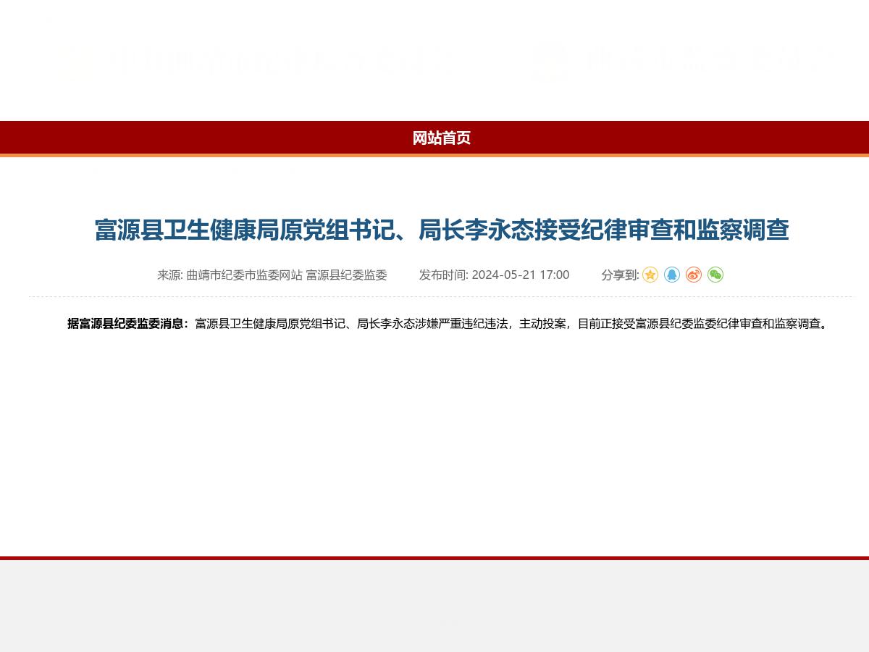Image resolution: width=869 pixels, height=652 pixels.
Task: Click the seal icon beside right site title
Action: (x=550, y=60)
